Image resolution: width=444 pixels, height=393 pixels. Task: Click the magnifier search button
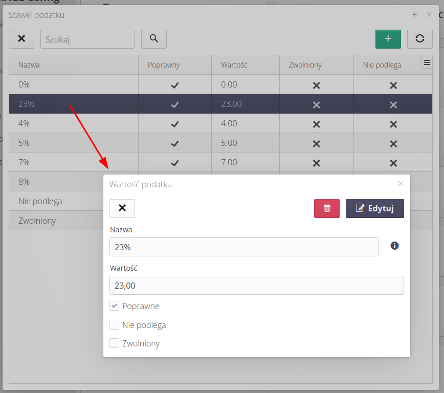[x=154, y=39]
